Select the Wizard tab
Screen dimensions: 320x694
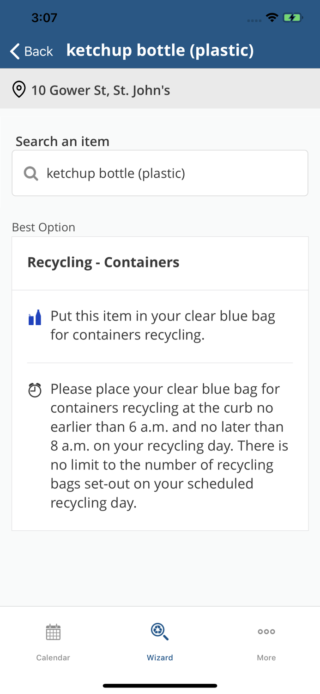click(160, 643)
